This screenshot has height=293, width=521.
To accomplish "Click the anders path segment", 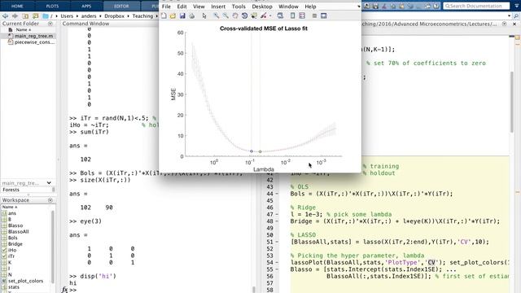I will 89,16.
